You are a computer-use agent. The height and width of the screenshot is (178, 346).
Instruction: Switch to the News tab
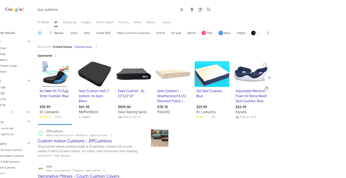(x=138, y=22)
